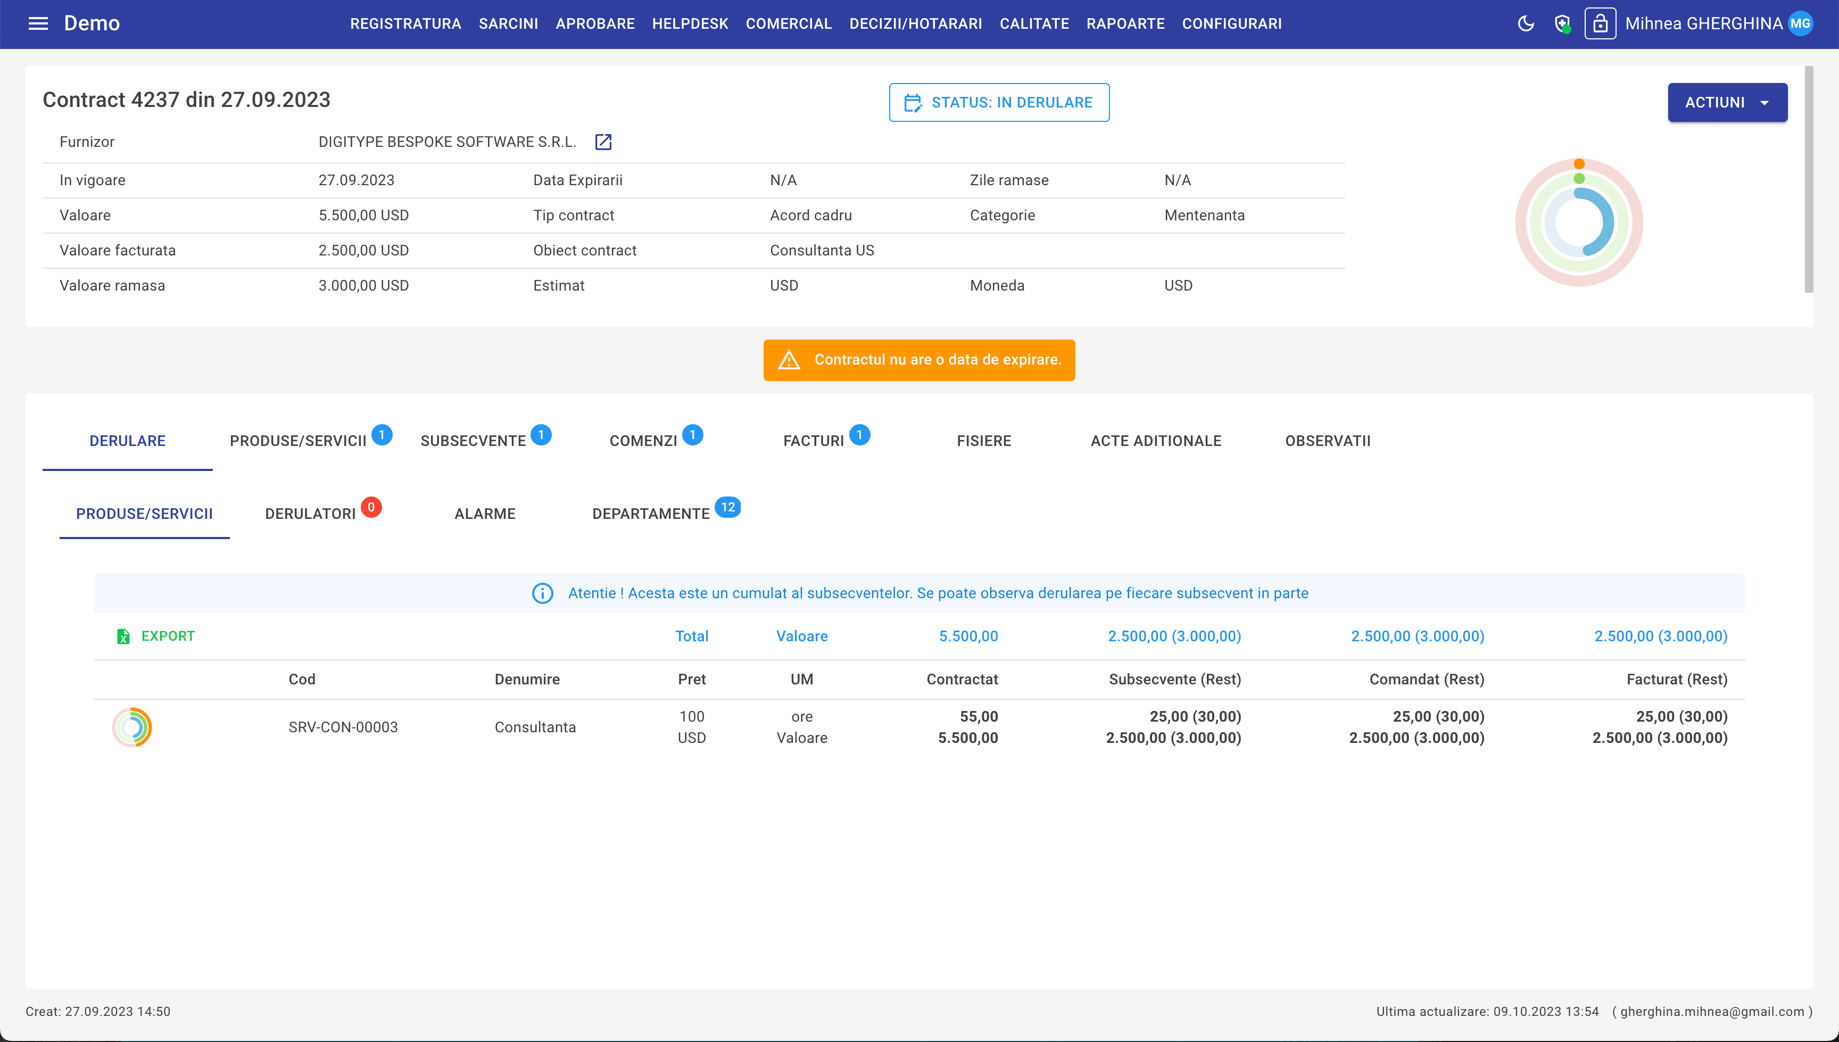This screenshot has width=1839, height=1042.
Task: Open the DERULATORI sub-tab
Action: 310,514
